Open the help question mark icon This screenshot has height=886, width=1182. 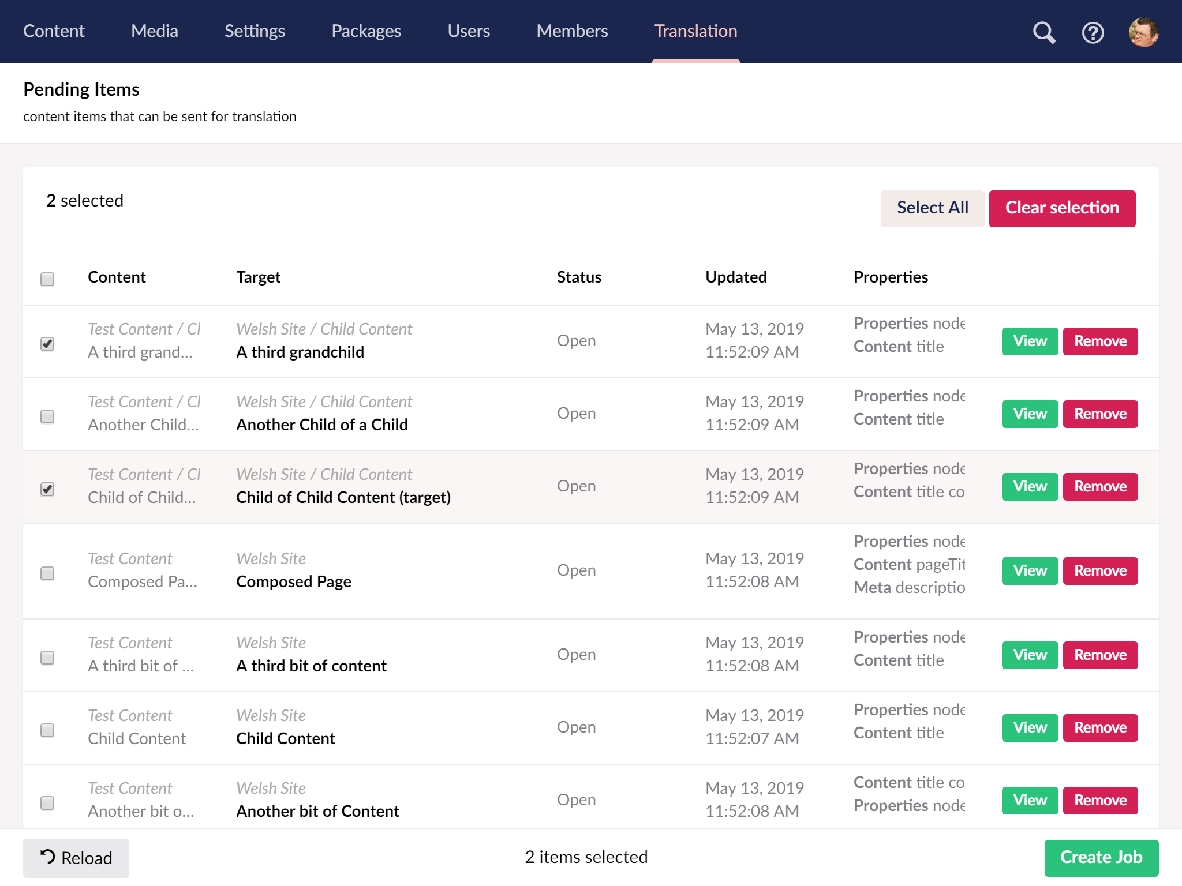pos(1093,32)
